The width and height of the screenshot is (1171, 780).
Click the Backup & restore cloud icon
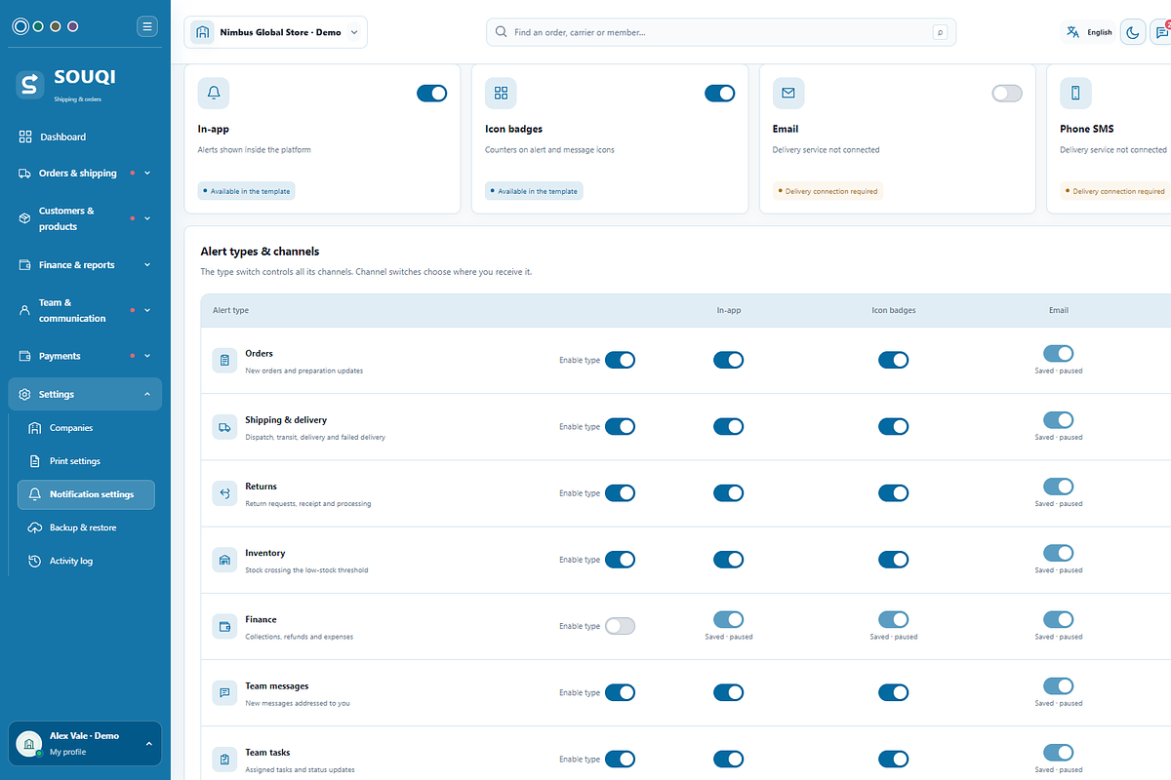click(x=35, y=527)
